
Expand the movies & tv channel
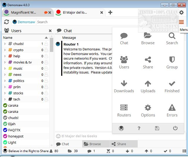point(5,62)
